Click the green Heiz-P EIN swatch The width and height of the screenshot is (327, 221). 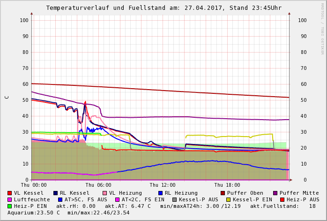click(10, 206)
